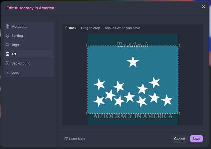Click 'The Atlantic' text on artwork

pos(133,44)
